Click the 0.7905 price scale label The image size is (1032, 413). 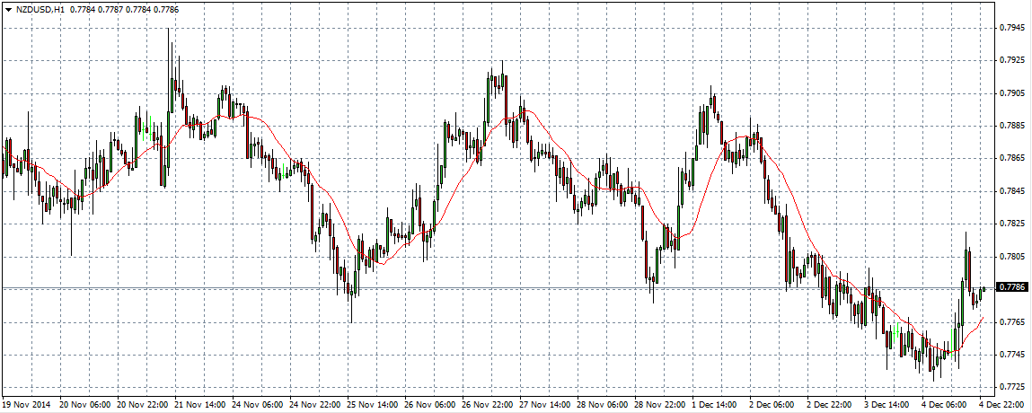pyautogui.click(x=1011, y=93)
